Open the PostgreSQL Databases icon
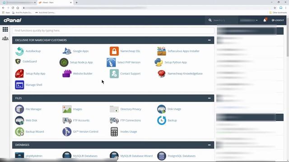Viewport: 289px width, 162px height. (162, 156)
